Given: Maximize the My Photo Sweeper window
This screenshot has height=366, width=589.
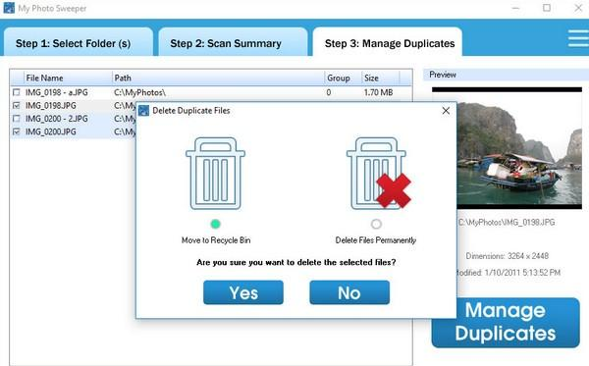Looking at the screenshot, I should 547,8.
